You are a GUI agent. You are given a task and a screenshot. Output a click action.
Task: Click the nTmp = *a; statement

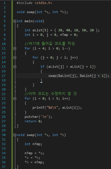pyautogui.click(x=34, y=153)
